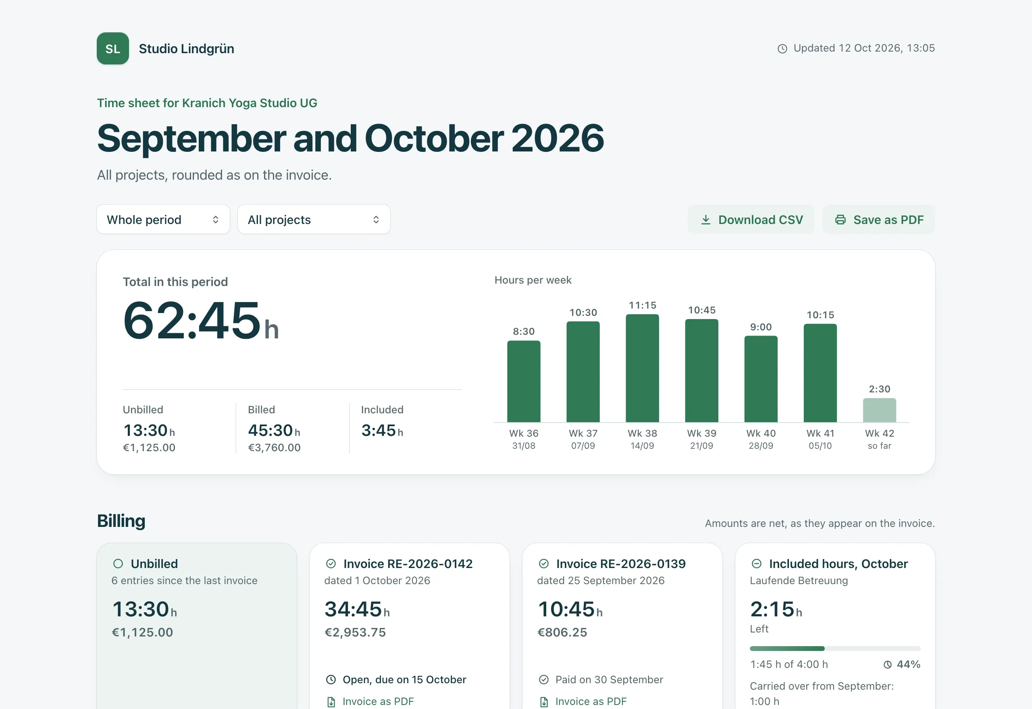Open Invoice as PDF link for RE-2026-0139
1032x709 pixels.
coord(591,701)
